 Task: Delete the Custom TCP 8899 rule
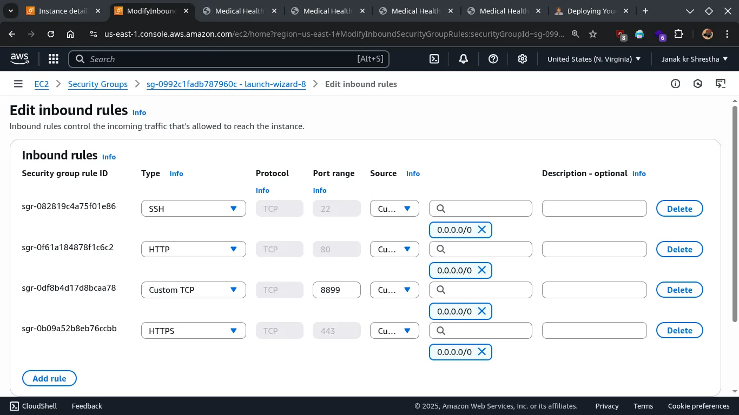[679, 290]
